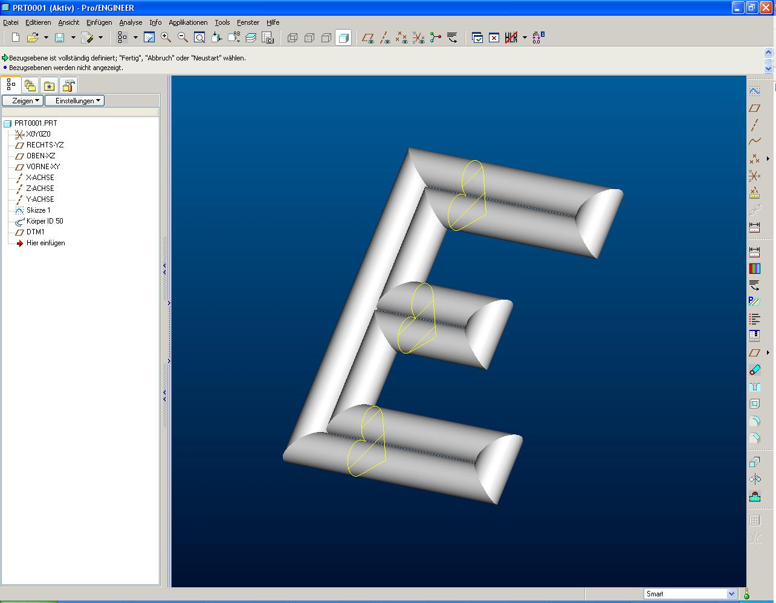Toggle coordinate systems display on or off

[418, 37]
